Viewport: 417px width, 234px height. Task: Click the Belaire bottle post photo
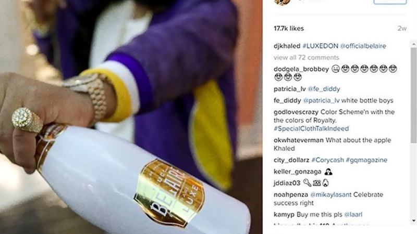point(131,117)
